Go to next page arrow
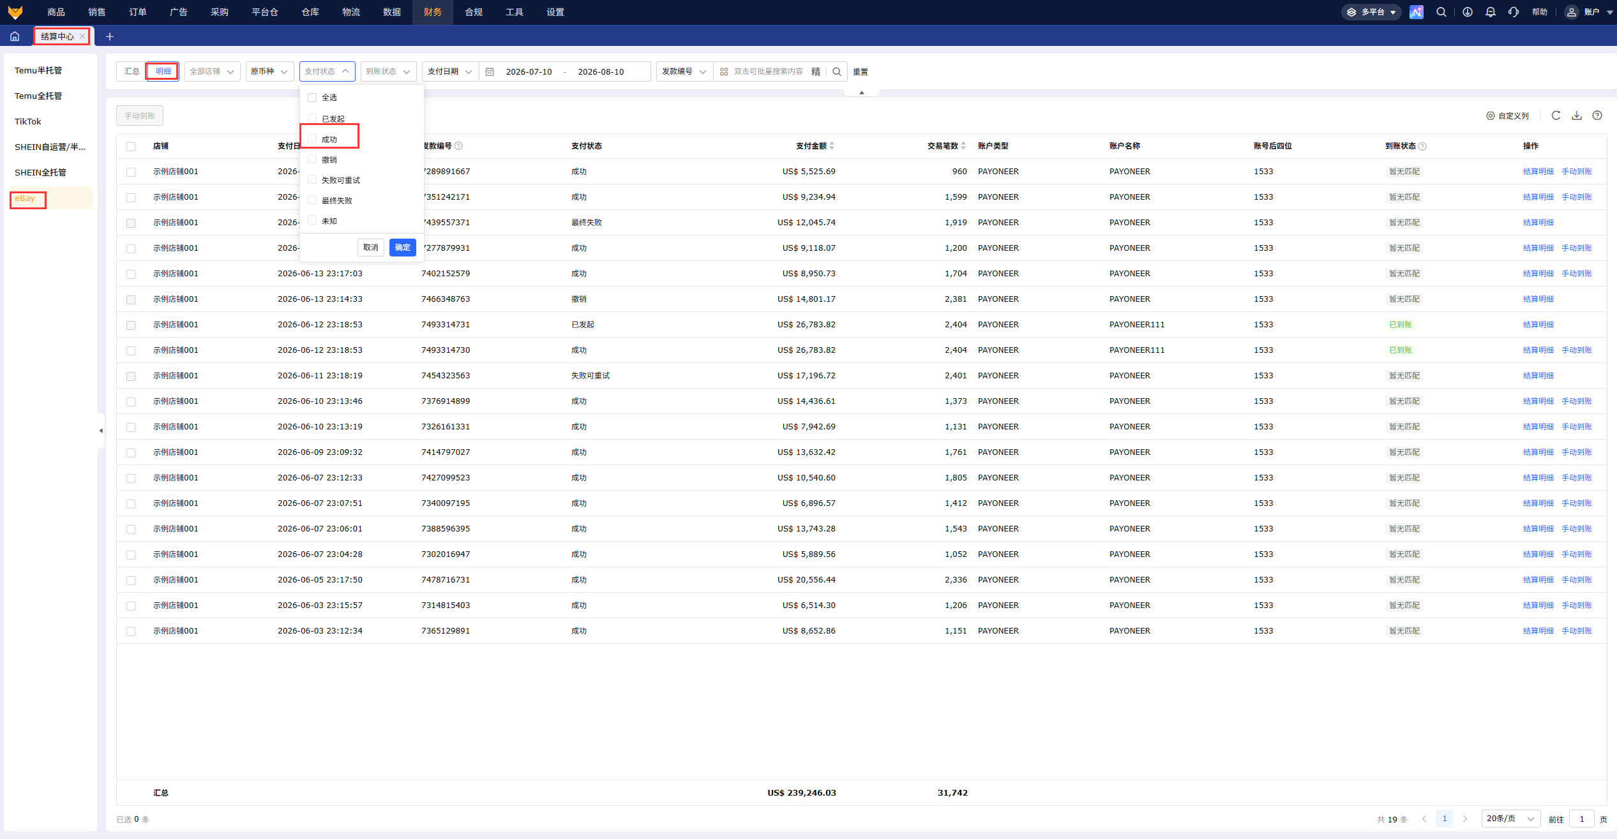The width and height of the screenshot is (1617, 839). 1465,819
